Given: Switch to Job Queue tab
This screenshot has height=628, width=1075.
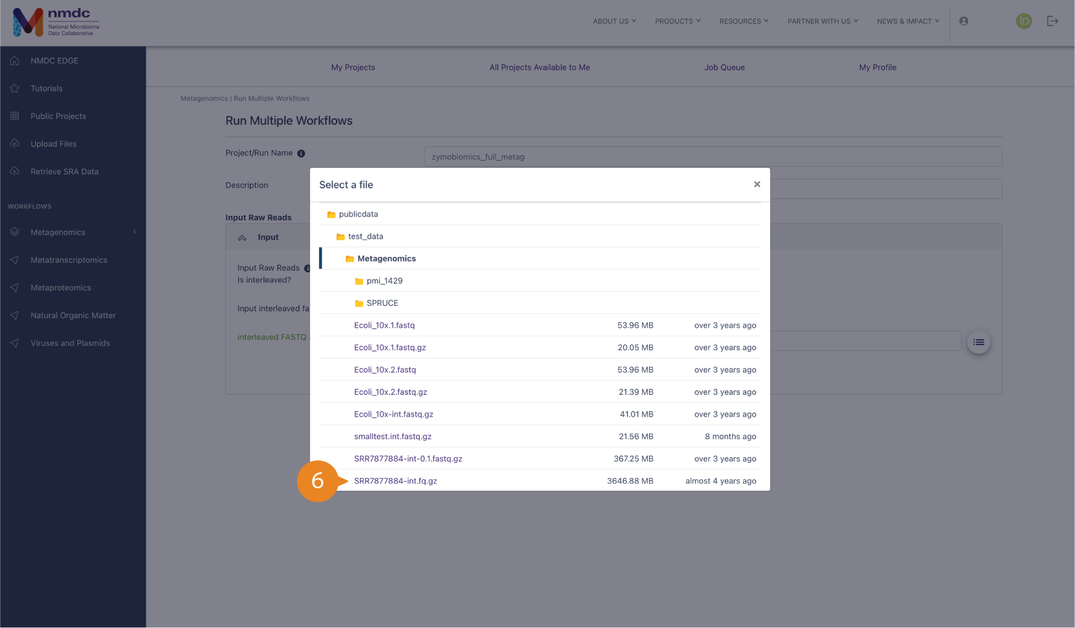Looking at the screenshot, I should coord(724,68).
